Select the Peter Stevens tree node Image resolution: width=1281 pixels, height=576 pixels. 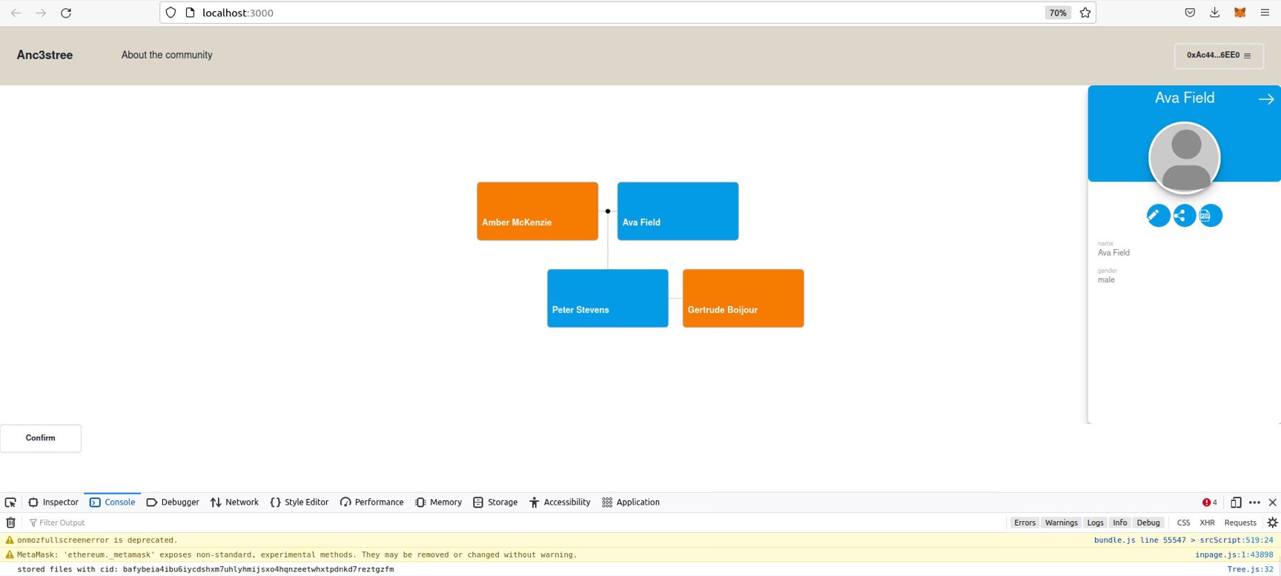[x=607, y=298]
